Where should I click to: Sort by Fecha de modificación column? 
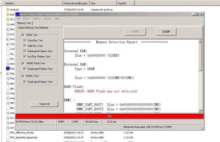(x=76, y=3)
